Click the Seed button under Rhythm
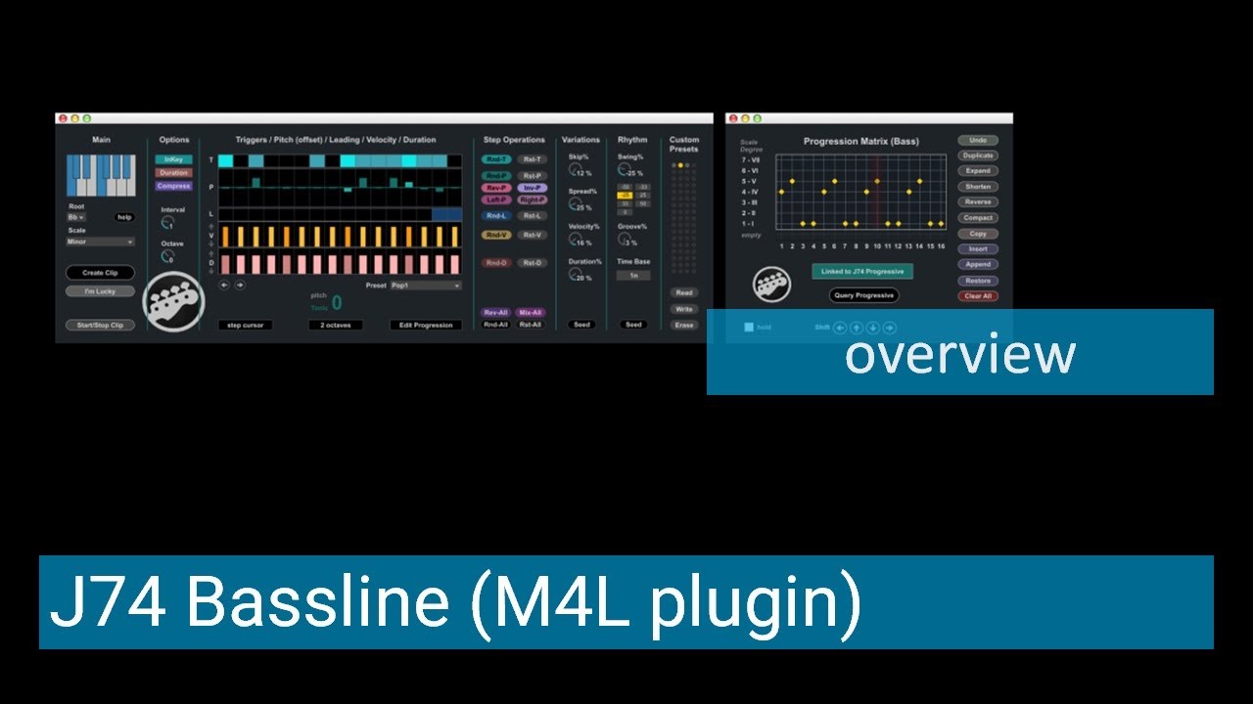This screenshot has width=1253, height=704. pos(633,325)
